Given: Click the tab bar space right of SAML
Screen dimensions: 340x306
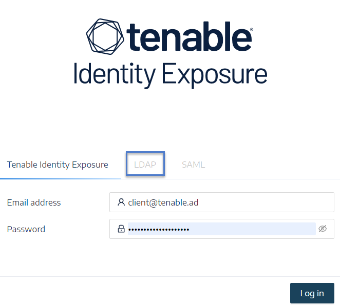Looking at the screenshot, I should tap(272, 165).
